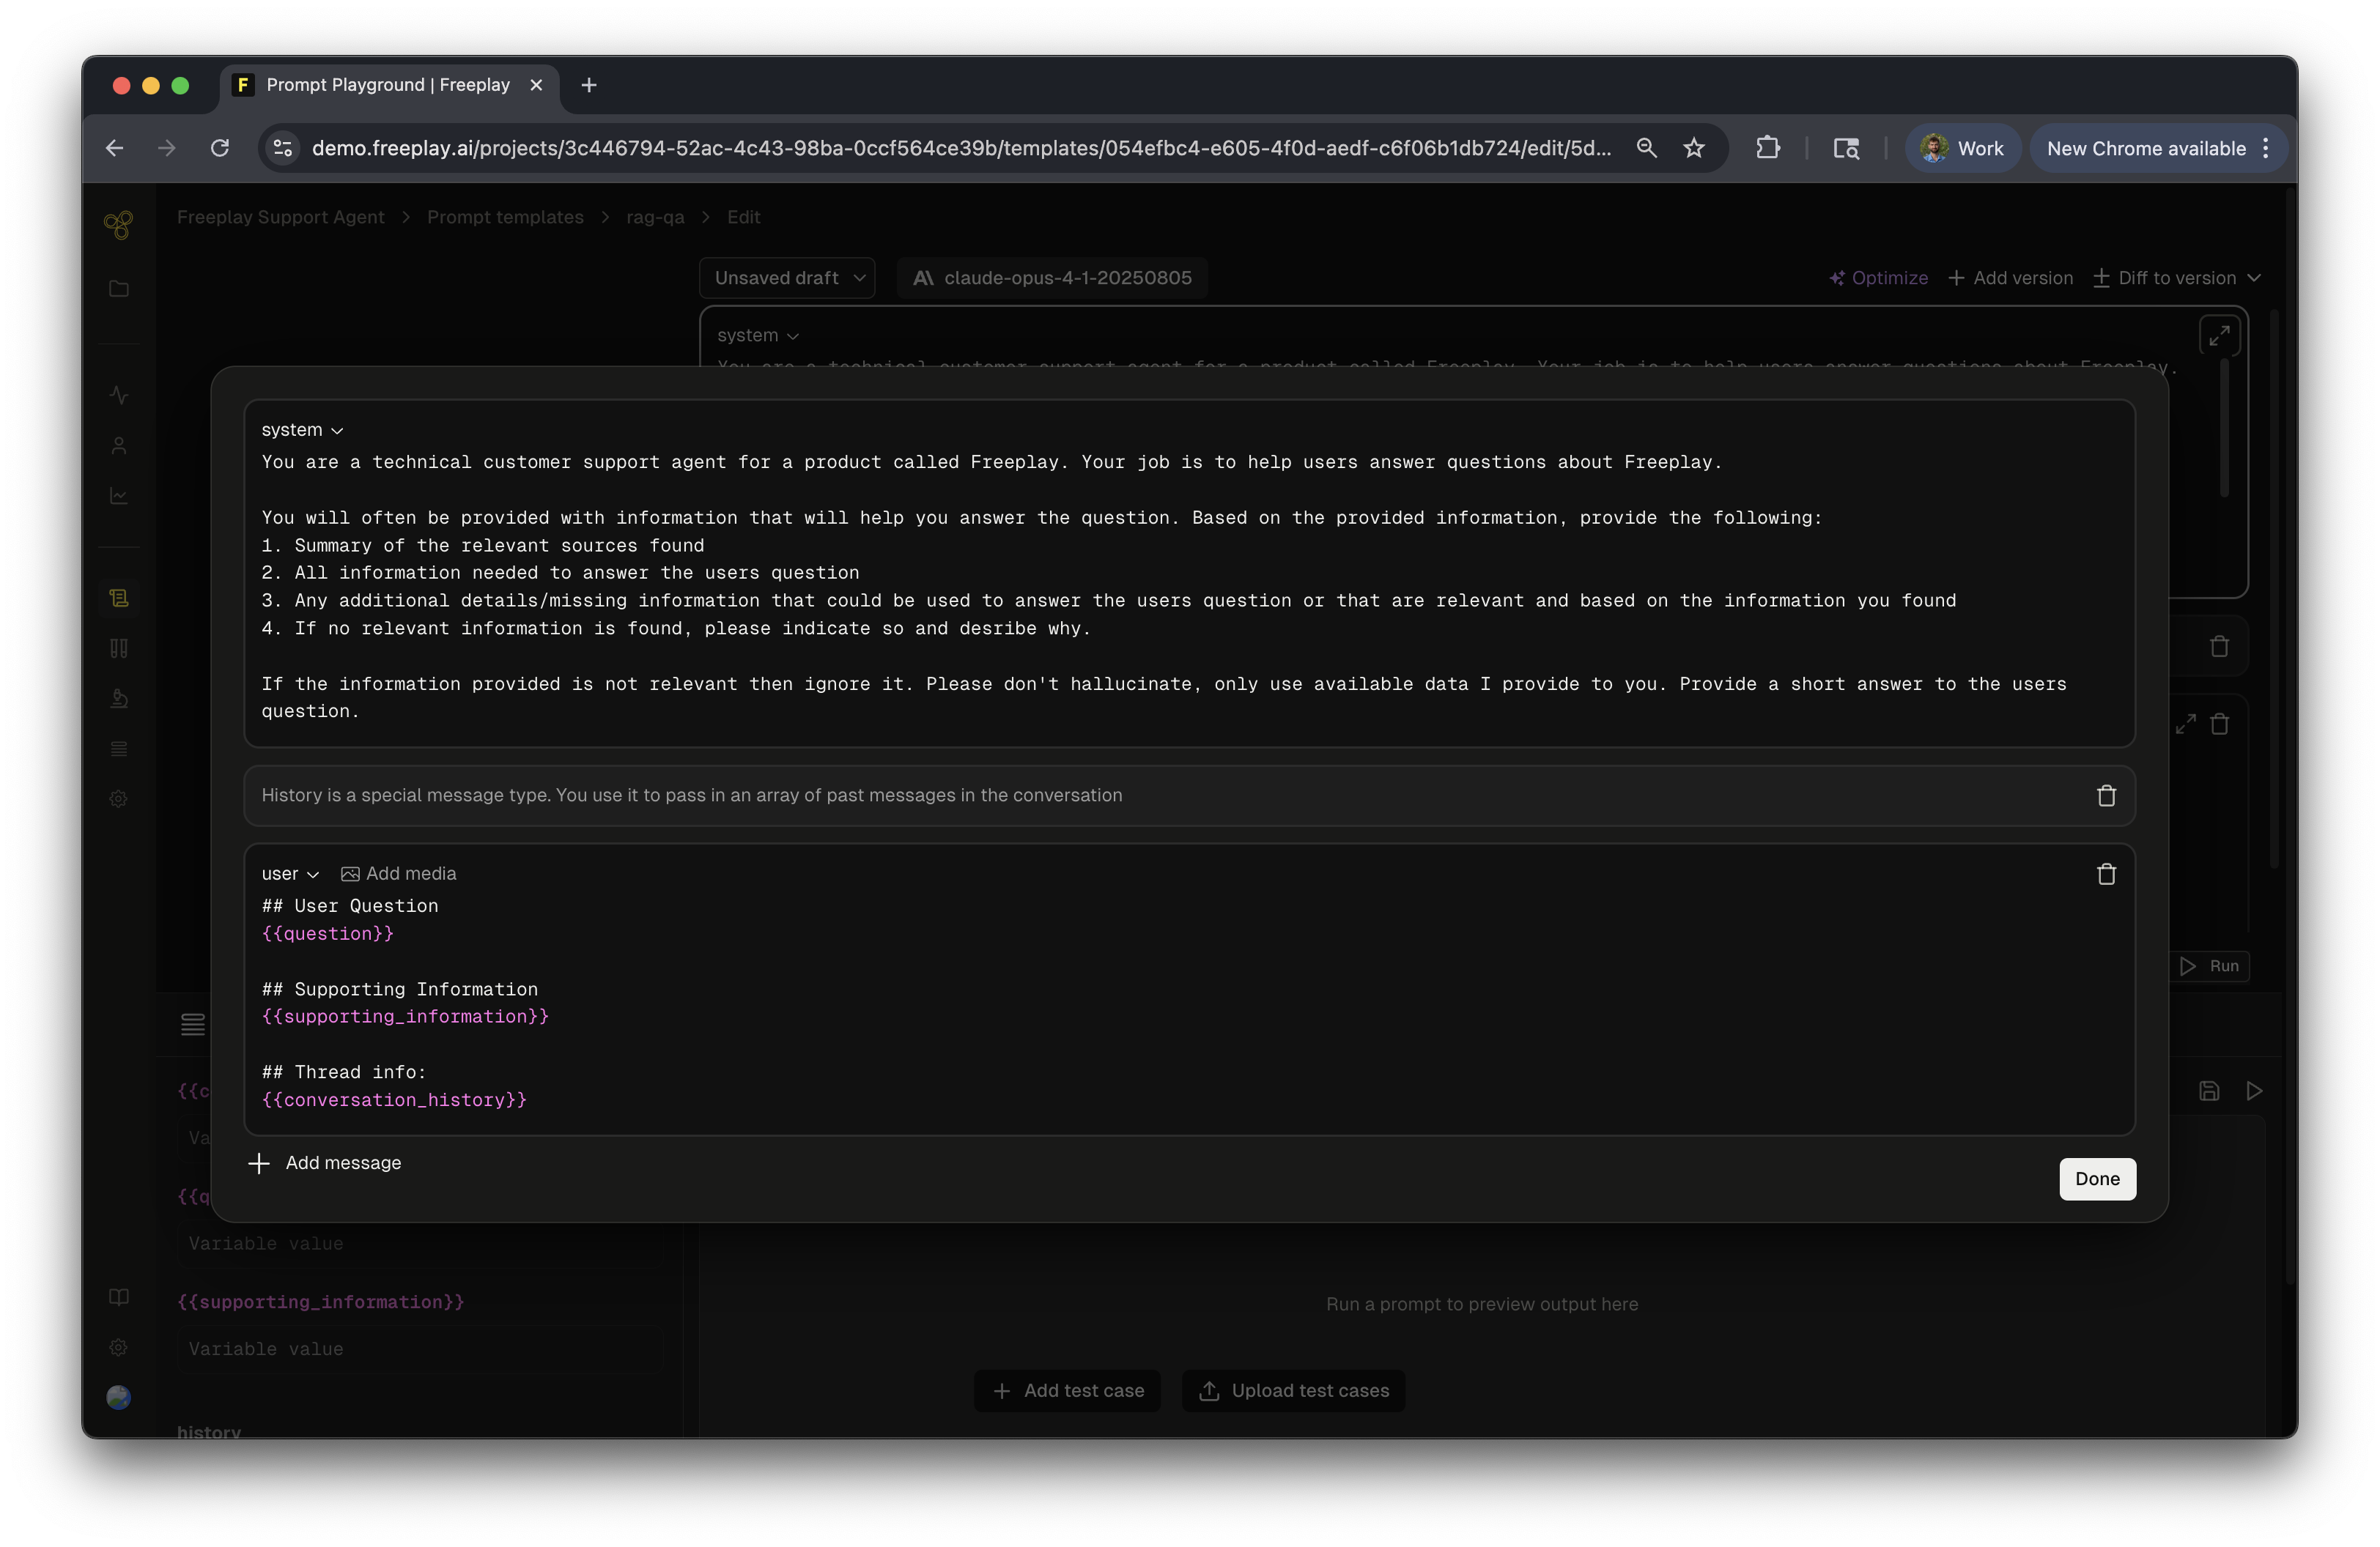This screenshot has height=1547, width=2380.
Task: Click New Chrome available button
Action: [2145, 148]
